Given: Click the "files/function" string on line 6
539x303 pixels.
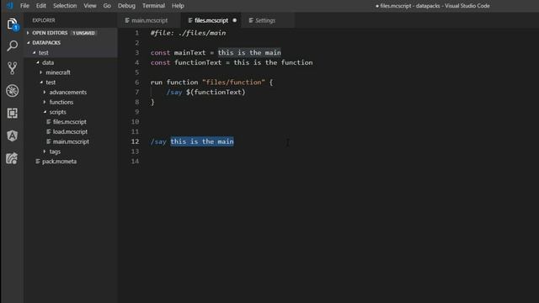Looking at the screenshot, I should [x=233, y=82].
